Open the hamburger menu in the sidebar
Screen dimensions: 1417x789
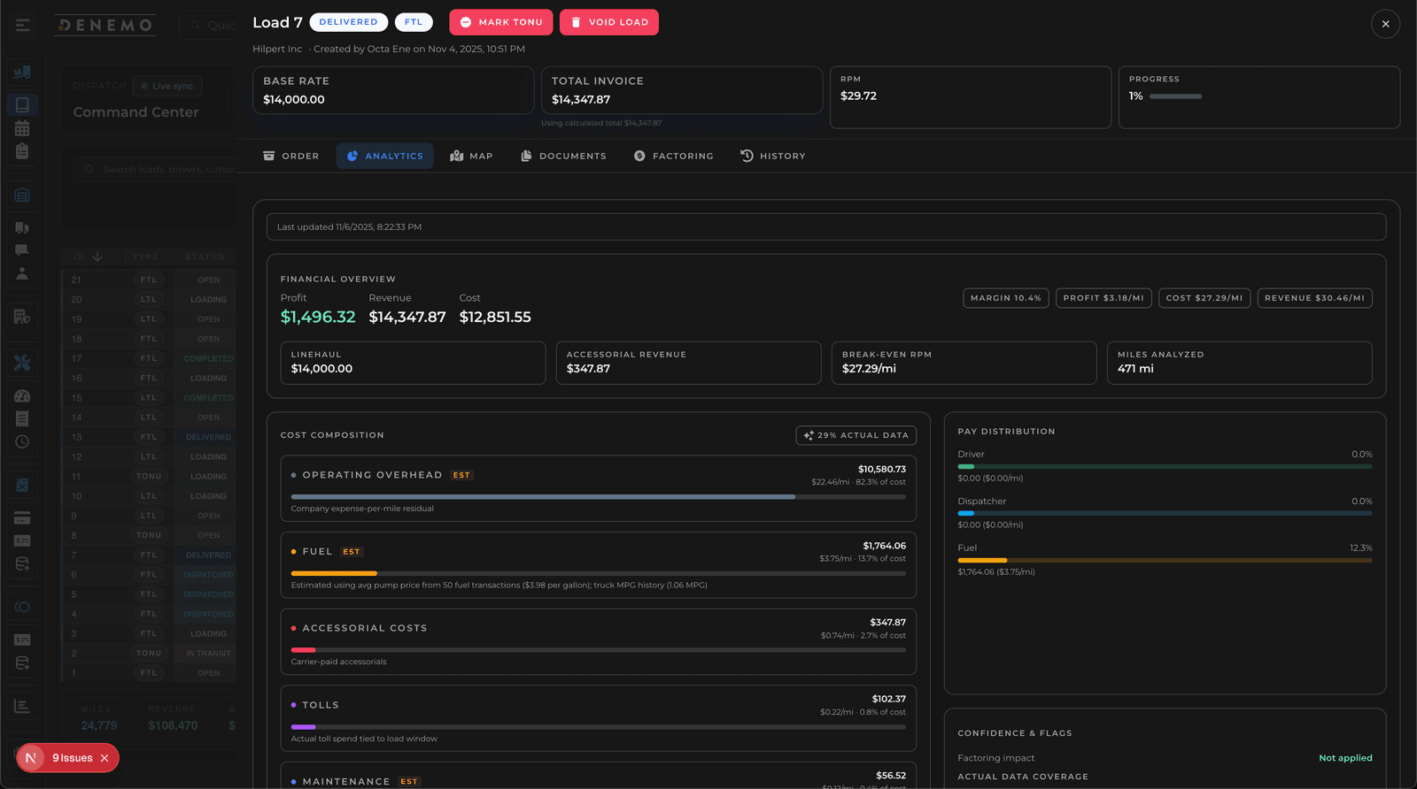coord(22,25)
